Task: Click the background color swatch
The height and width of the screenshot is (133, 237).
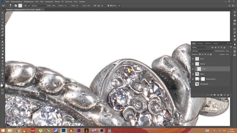Action: (x=3, y=87)
